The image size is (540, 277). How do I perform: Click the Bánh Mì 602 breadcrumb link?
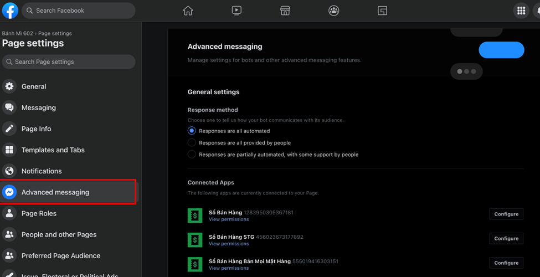(x=17, y=33)
